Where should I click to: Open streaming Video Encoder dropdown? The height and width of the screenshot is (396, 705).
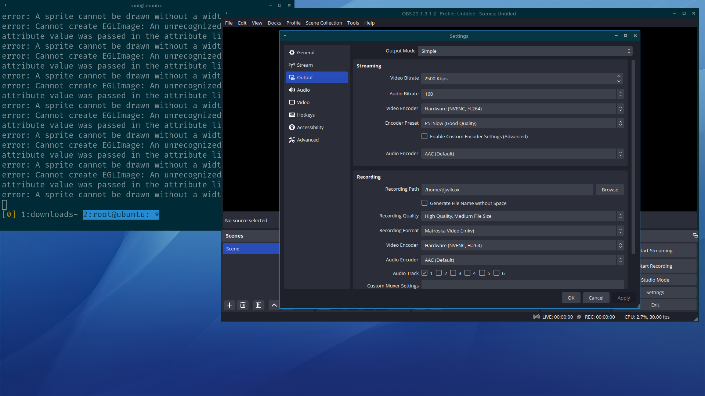tap(523, 109)
